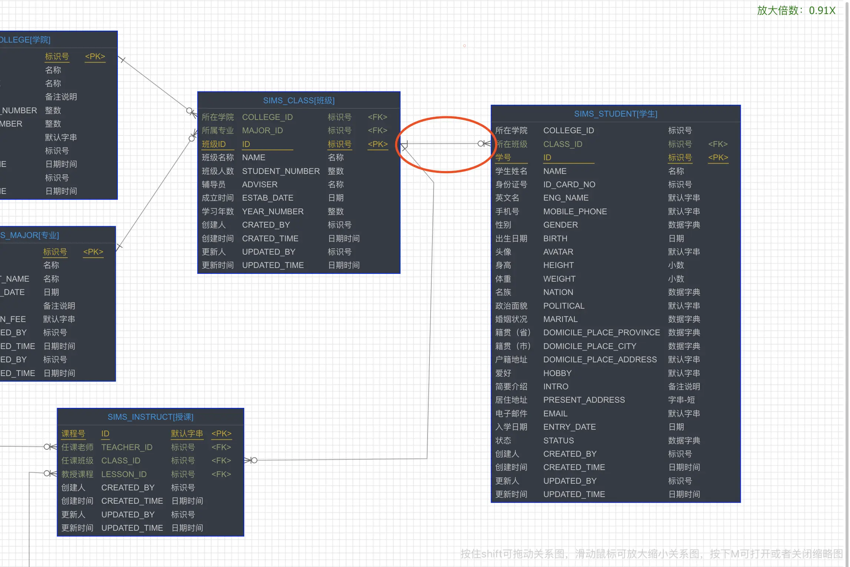Click the relation line from 专业 to SIMS_CLASS

pyautogui.click(x=156, y=192)
